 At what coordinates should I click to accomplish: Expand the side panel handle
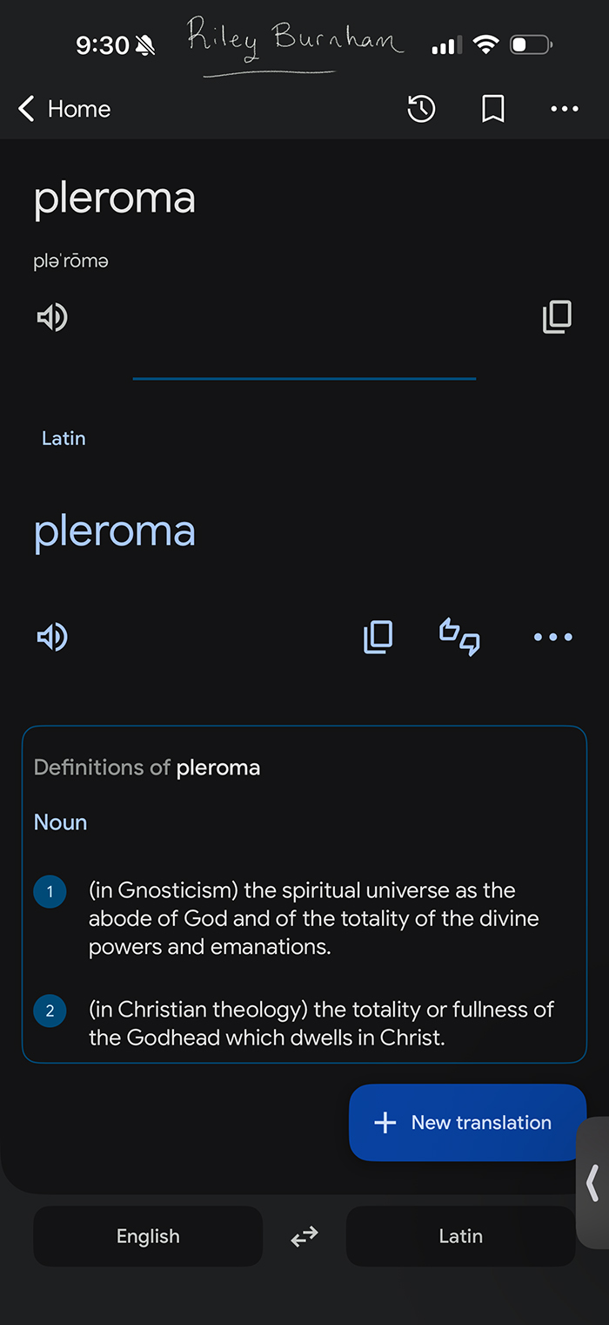click(x=592, y=1183)
